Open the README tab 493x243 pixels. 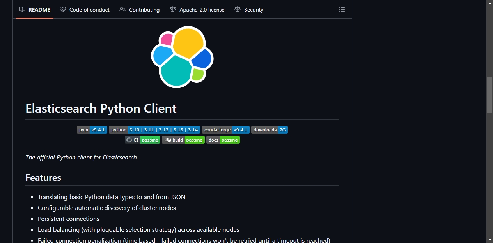tap(35, 10)
